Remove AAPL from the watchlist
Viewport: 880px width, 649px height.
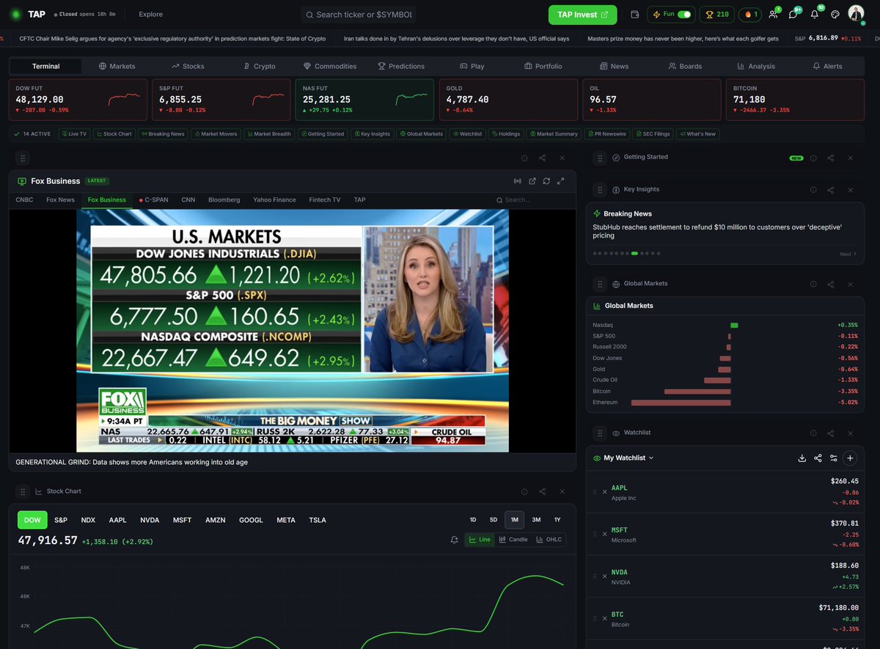coord(605,492)
